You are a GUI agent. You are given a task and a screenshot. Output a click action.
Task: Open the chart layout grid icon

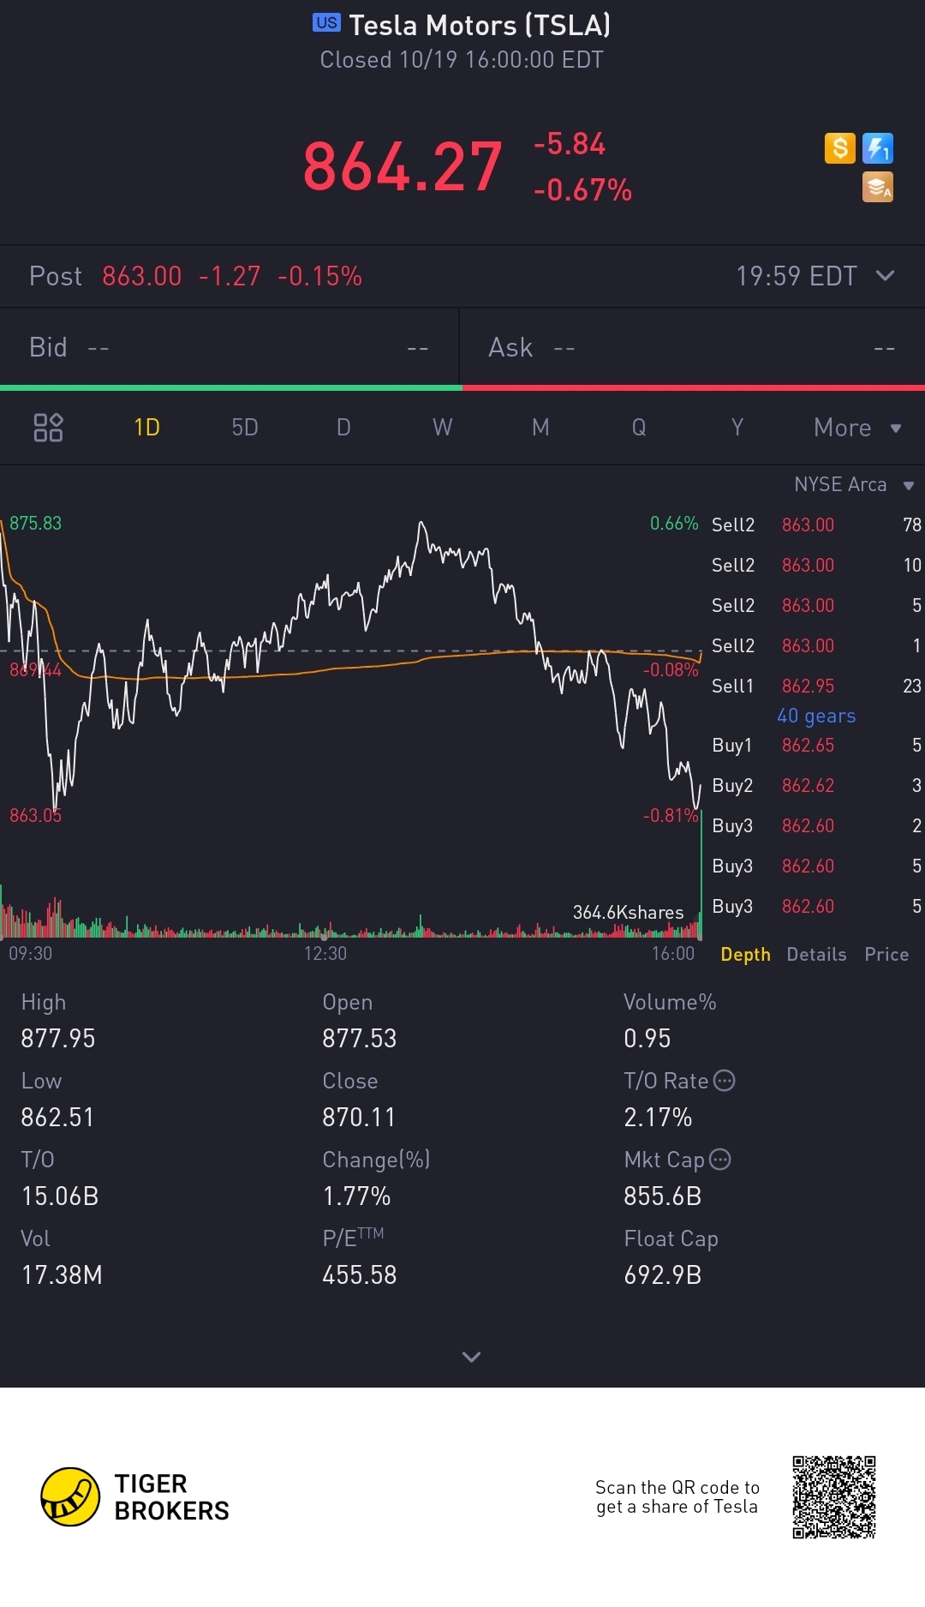[x=48, y=427]
